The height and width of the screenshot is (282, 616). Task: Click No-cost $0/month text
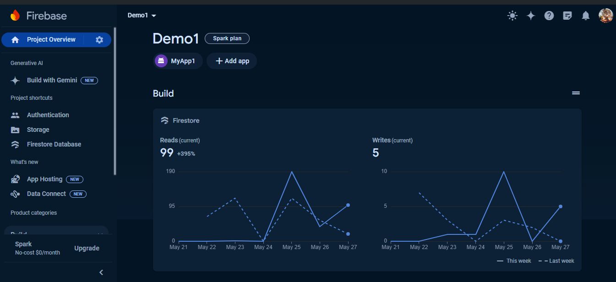pyautogui.click(x=38, y=253)
